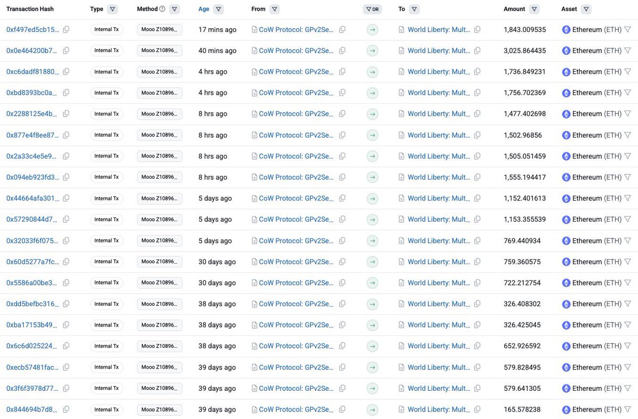
Task: Open Type column filter
Action: tap(112, 9)
